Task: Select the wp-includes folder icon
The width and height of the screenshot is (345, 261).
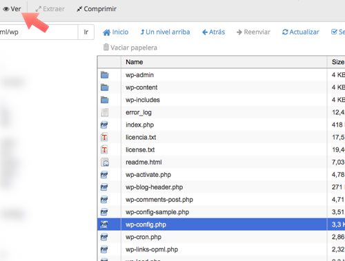Action: coord(105,100)
